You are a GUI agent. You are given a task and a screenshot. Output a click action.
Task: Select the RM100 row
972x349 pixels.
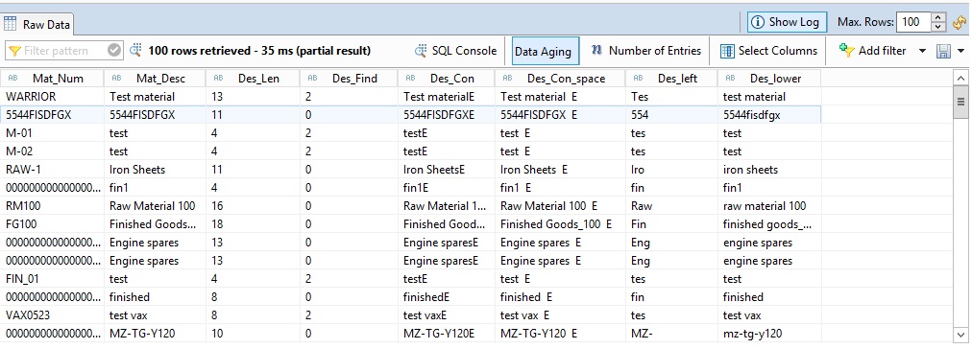(413, 206)
